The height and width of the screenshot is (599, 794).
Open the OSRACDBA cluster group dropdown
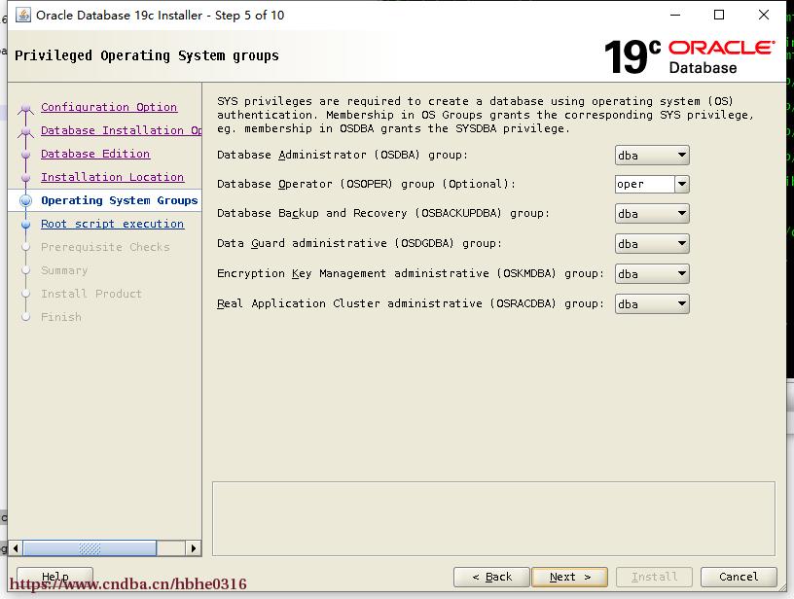[652, 304]
